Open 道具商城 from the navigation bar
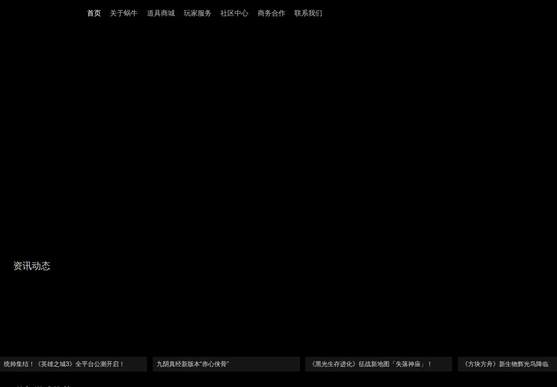 161,13
